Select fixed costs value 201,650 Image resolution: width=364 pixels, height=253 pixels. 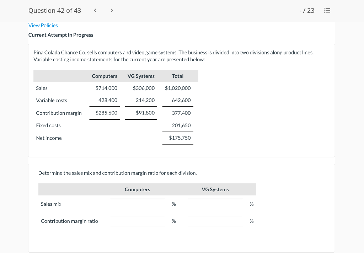tap(181, 125)
